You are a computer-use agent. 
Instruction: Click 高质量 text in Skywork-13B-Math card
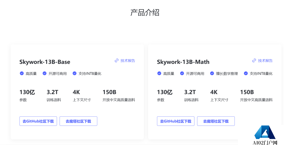pos(169,74)
